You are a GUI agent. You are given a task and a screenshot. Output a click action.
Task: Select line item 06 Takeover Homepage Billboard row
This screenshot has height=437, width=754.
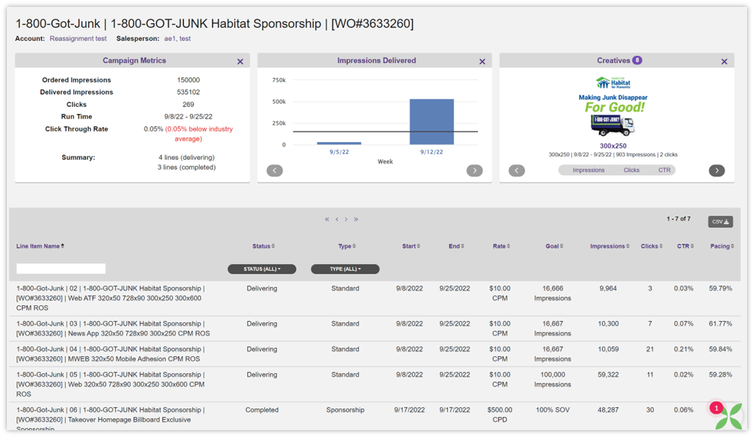pyautogui.click(x=374, y=416)
